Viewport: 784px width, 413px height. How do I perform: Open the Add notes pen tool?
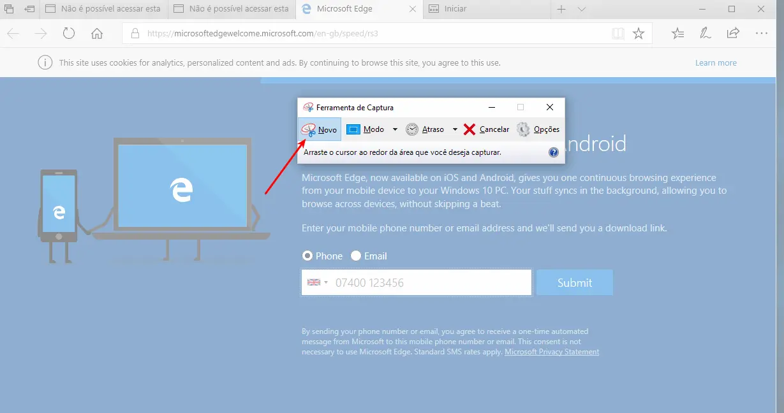pos(706,34)
